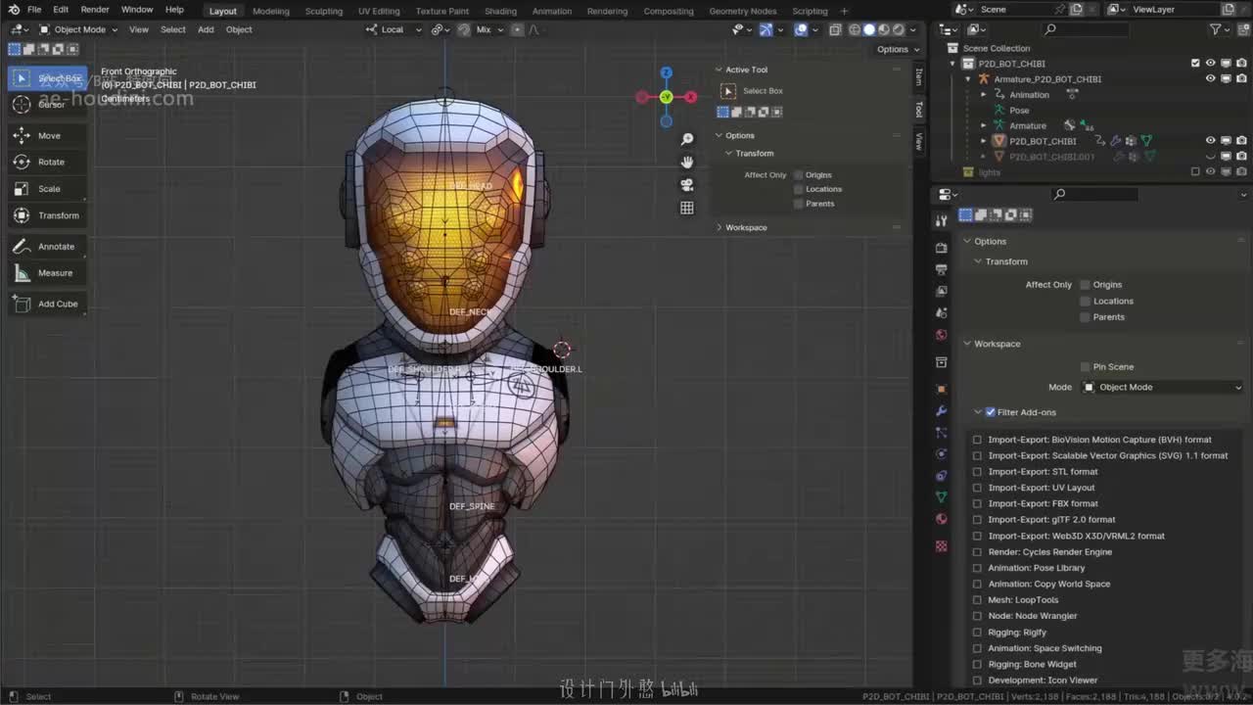Open viewport View menu
The image size is (1253, 705).
[x=139, y=29]
